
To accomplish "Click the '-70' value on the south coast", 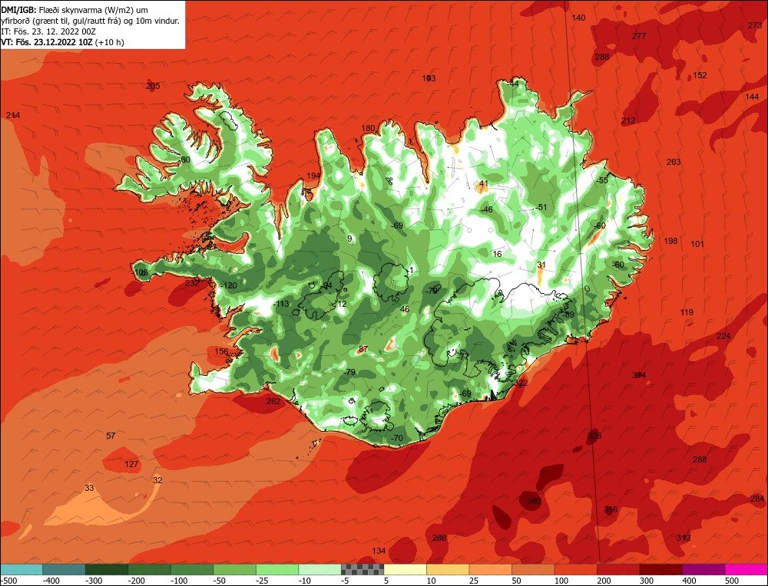I will tap(396, 438).
